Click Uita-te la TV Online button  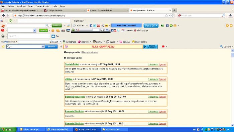[x=126, y=25]
